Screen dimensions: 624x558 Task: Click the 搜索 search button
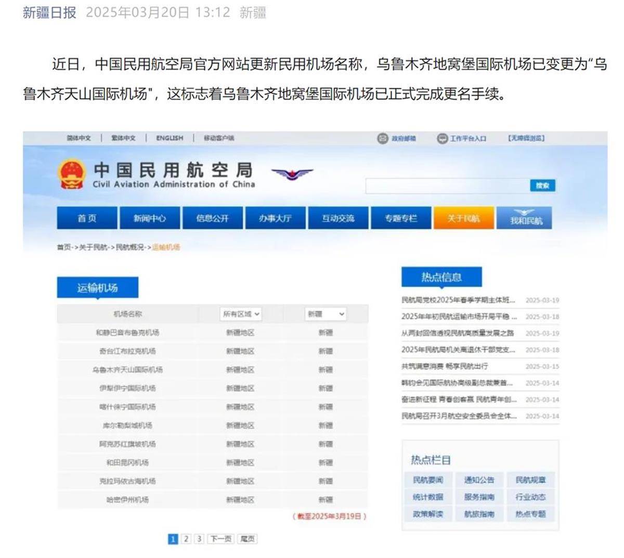click(543, 185)
